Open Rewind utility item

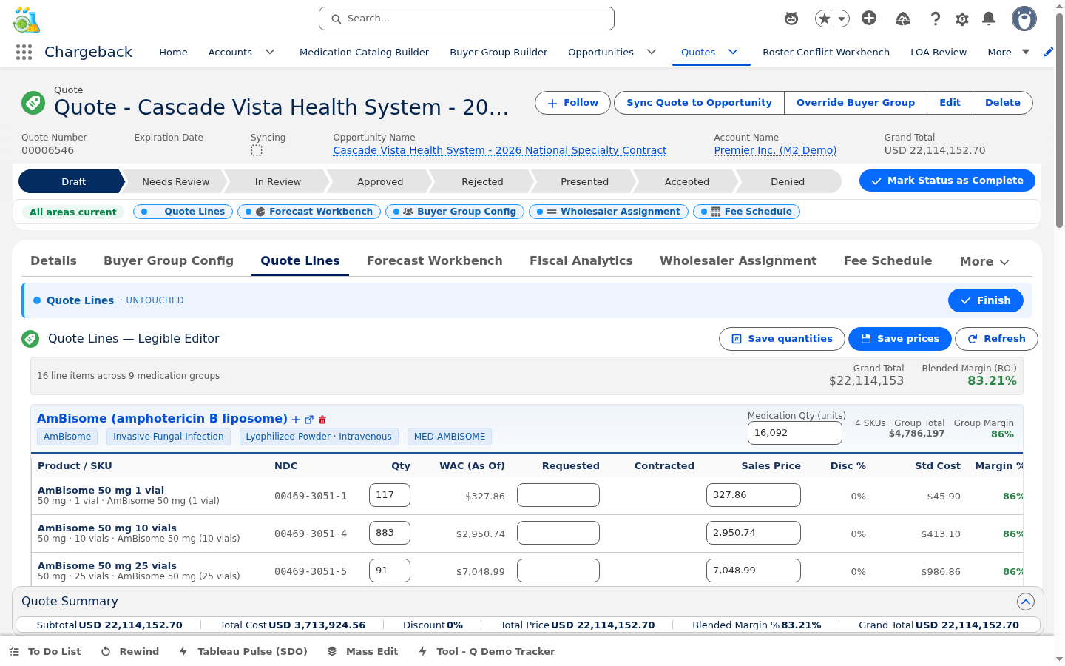coord(130,651)
